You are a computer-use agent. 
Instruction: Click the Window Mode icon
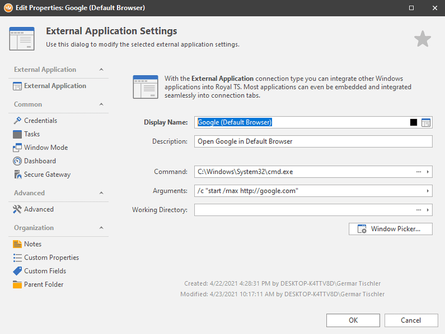[x=17, y=147]
